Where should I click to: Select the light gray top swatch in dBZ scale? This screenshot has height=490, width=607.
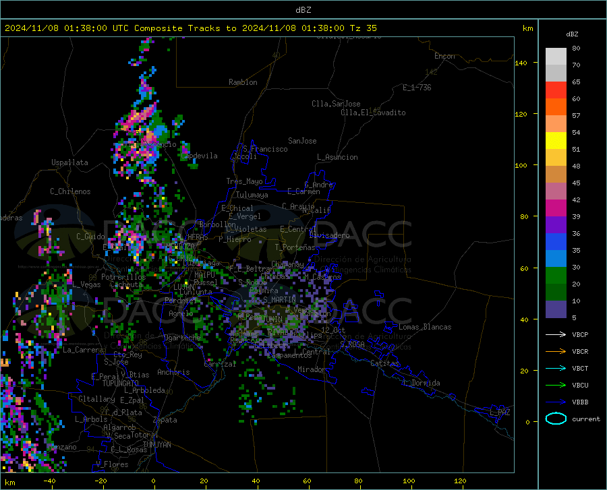tap(556, 57)
